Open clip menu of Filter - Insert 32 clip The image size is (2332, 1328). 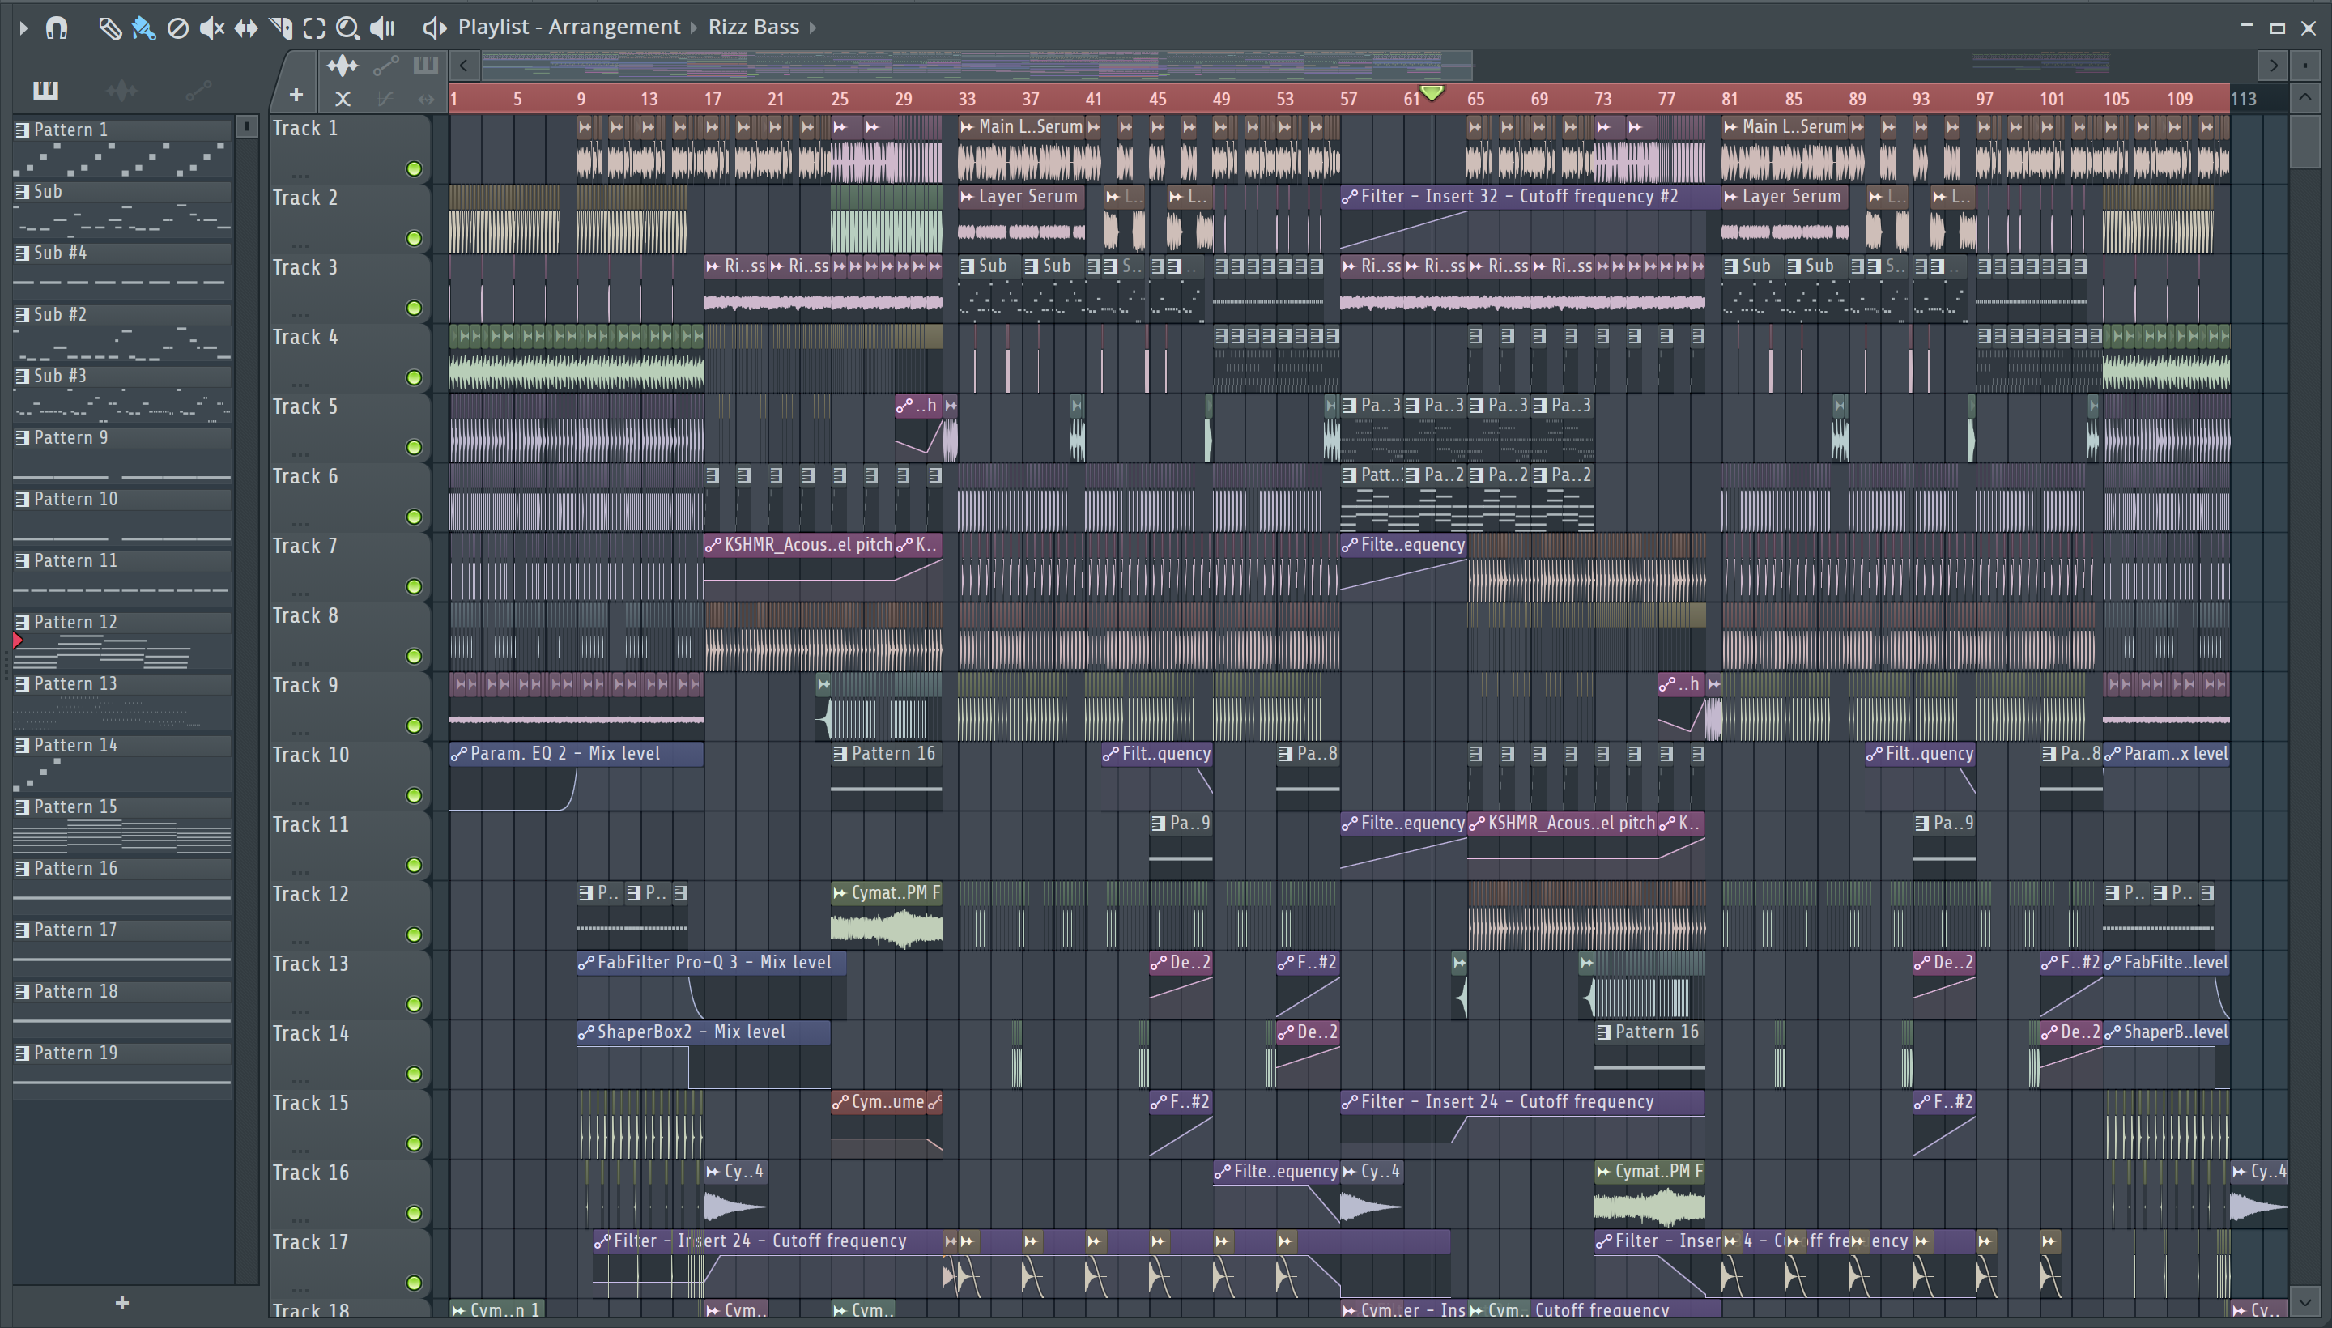pos(1350,197)
